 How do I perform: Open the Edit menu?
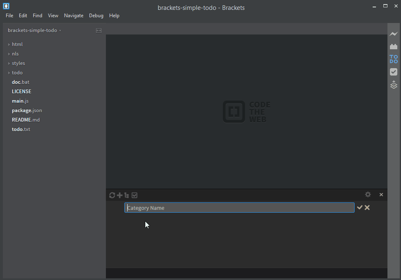coord(23,16)
